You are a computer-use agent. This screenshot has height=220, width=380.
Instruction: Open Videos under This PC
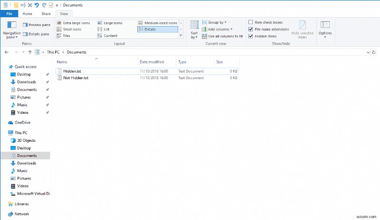(x=22, y=186)
